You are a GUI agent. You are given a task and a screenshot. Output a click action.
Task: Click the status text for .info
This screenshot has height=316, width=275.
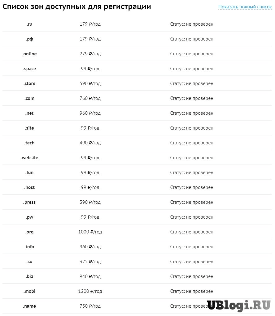pos(192,247)
